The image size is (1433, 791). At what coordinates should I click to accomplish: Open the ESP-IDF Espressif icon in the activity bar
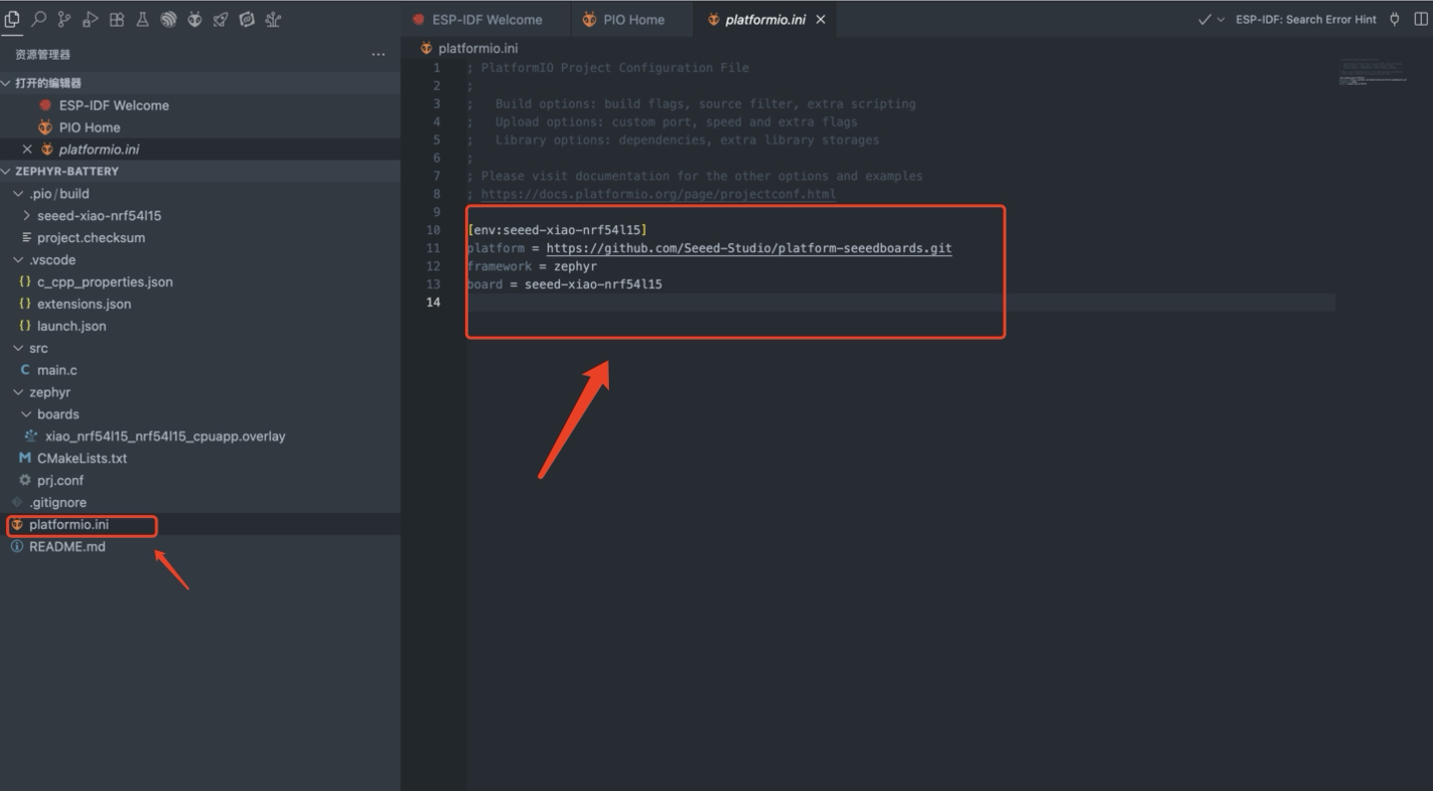pos(168,19)
